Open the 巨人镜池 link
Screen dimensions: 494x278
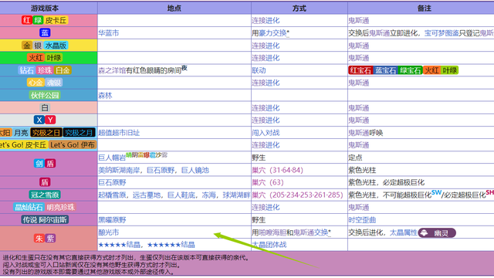(x=195, y=171)
